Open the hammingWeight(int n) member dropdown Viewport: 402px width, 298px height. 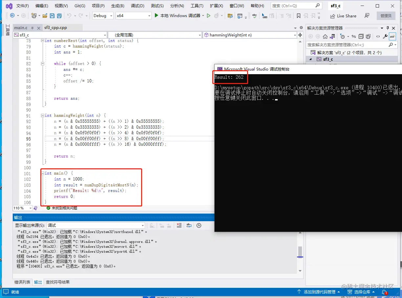coord(250,35)
